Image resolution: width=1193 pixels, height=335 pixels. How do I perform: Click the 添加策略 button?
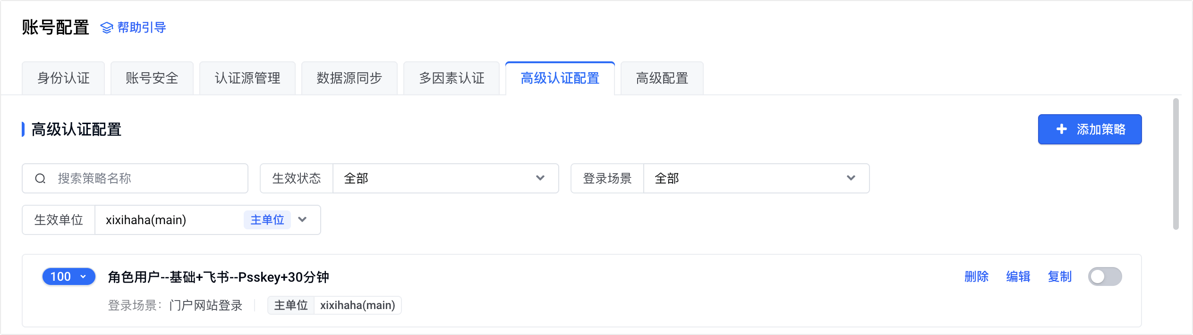click(1090, 129)
